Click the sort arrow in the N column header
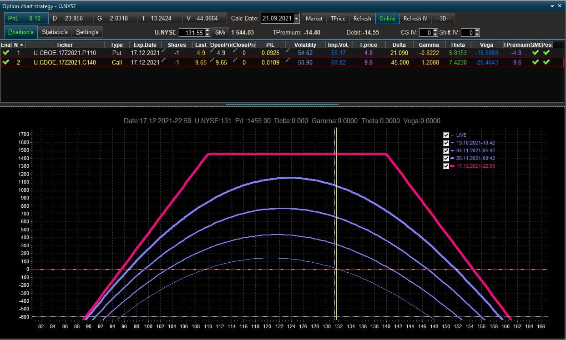This screenshot has height=340, width=566. click(x=21, y=45)
